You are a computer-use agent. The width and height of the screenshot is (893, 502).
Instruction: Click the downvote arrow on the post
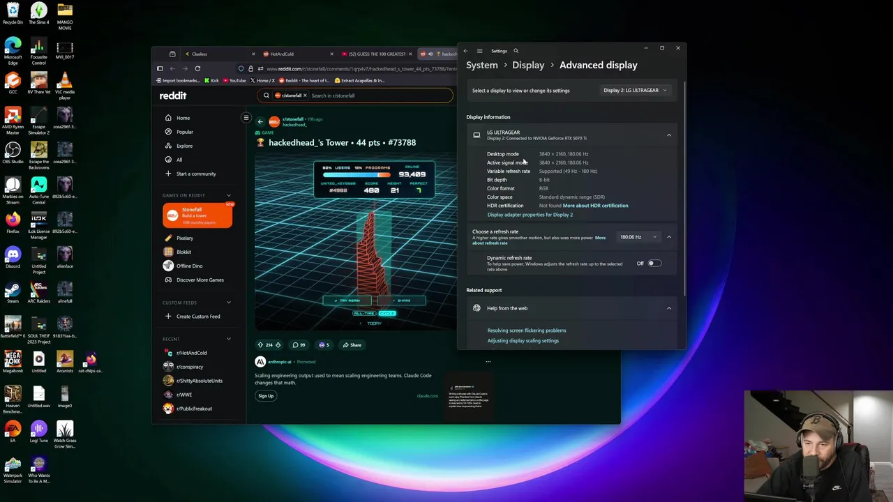(278, 344)
